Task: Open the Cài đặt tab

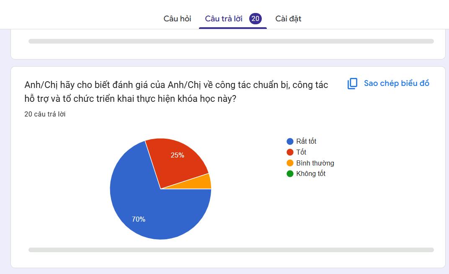Action: [288, 18]
